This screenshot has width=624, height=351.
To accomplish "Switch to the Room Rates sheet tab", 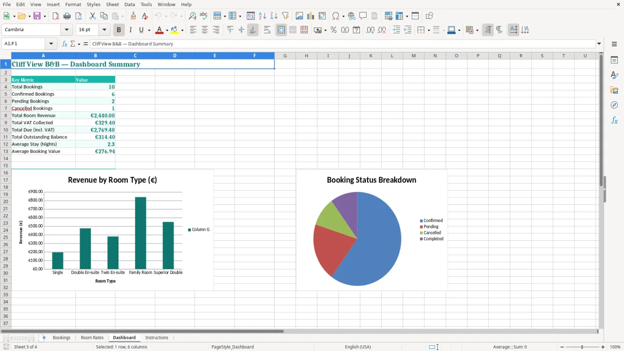I will pyautogui.click(x=92, y=337).
